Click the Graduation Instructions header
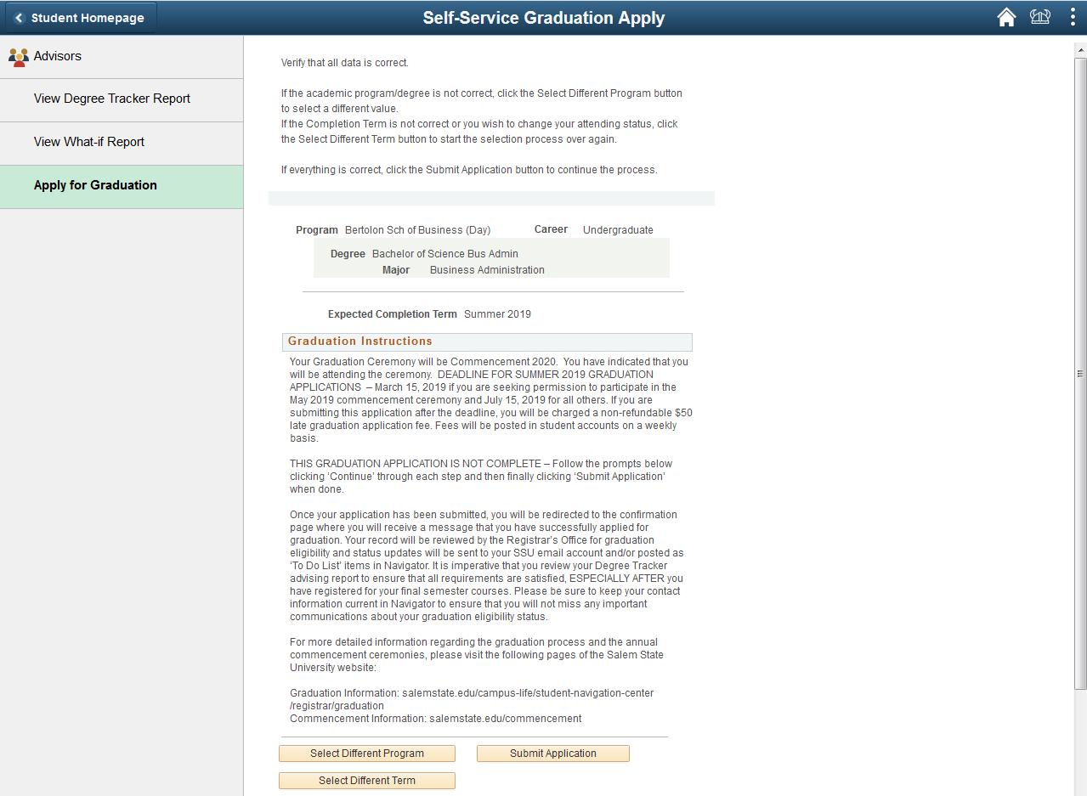1087x796 pixels. pos(487,342)
